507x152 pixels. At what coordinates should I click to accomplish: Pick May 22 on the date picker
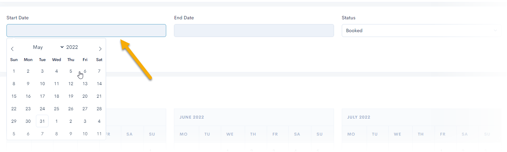click(x=14, y=109)
